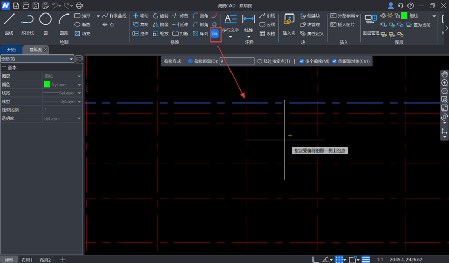This screenshot has width=449, height=263.
Task: Open the 全部(0) selection dropdown
Action: pyautogui.click(x=37, y=59)
